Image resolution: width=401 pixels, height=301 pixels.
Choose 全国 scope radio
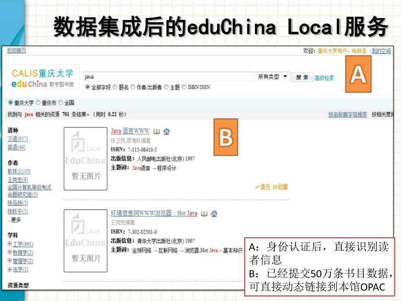click(x=61, y=103)
